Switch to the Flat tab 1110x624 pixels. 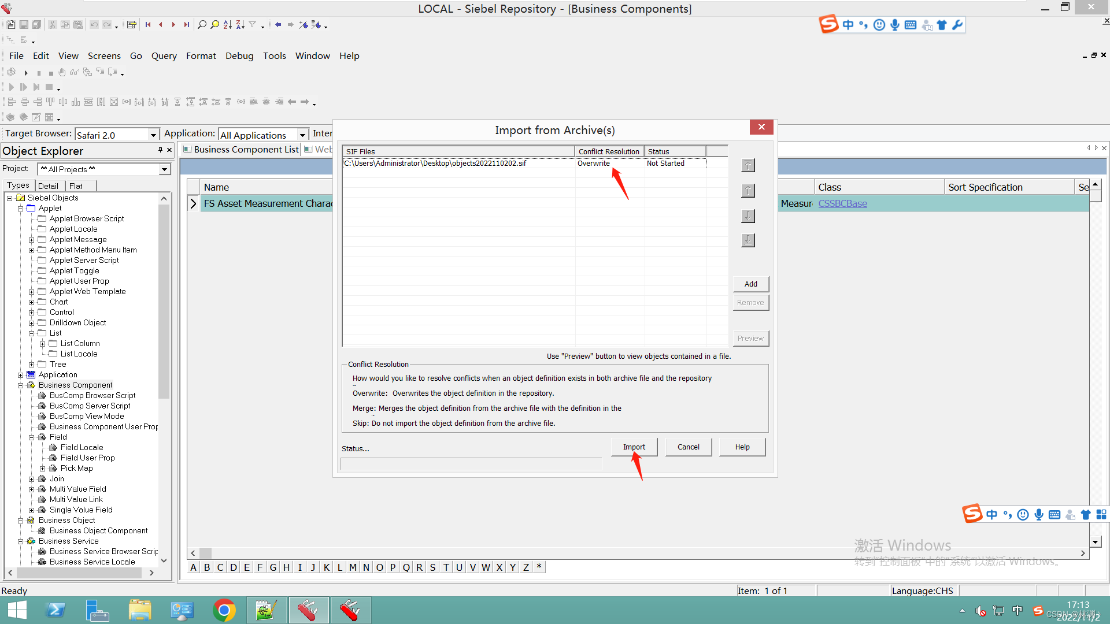pyautogui.click(x=76, y=186)
